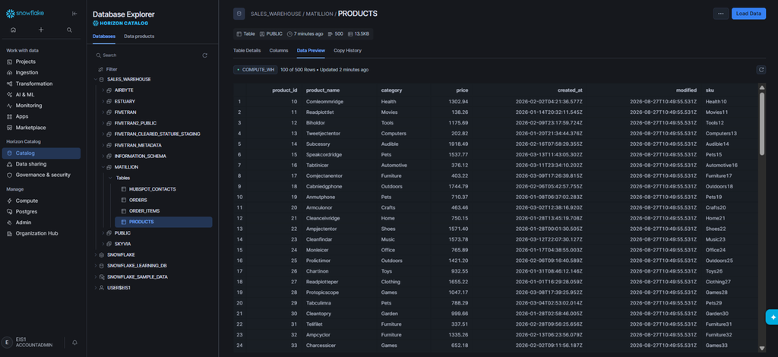Screen dimensions: 778x357
Task: Click the Load Data button
Action: pos(748,14)
